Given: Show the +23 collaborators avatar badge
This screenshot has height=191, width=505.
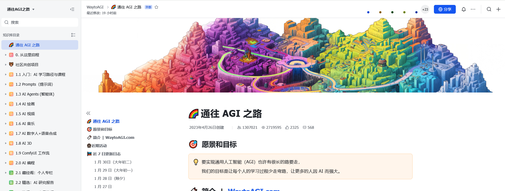Looking at the screenshot, I should click(x=425, y=9).
